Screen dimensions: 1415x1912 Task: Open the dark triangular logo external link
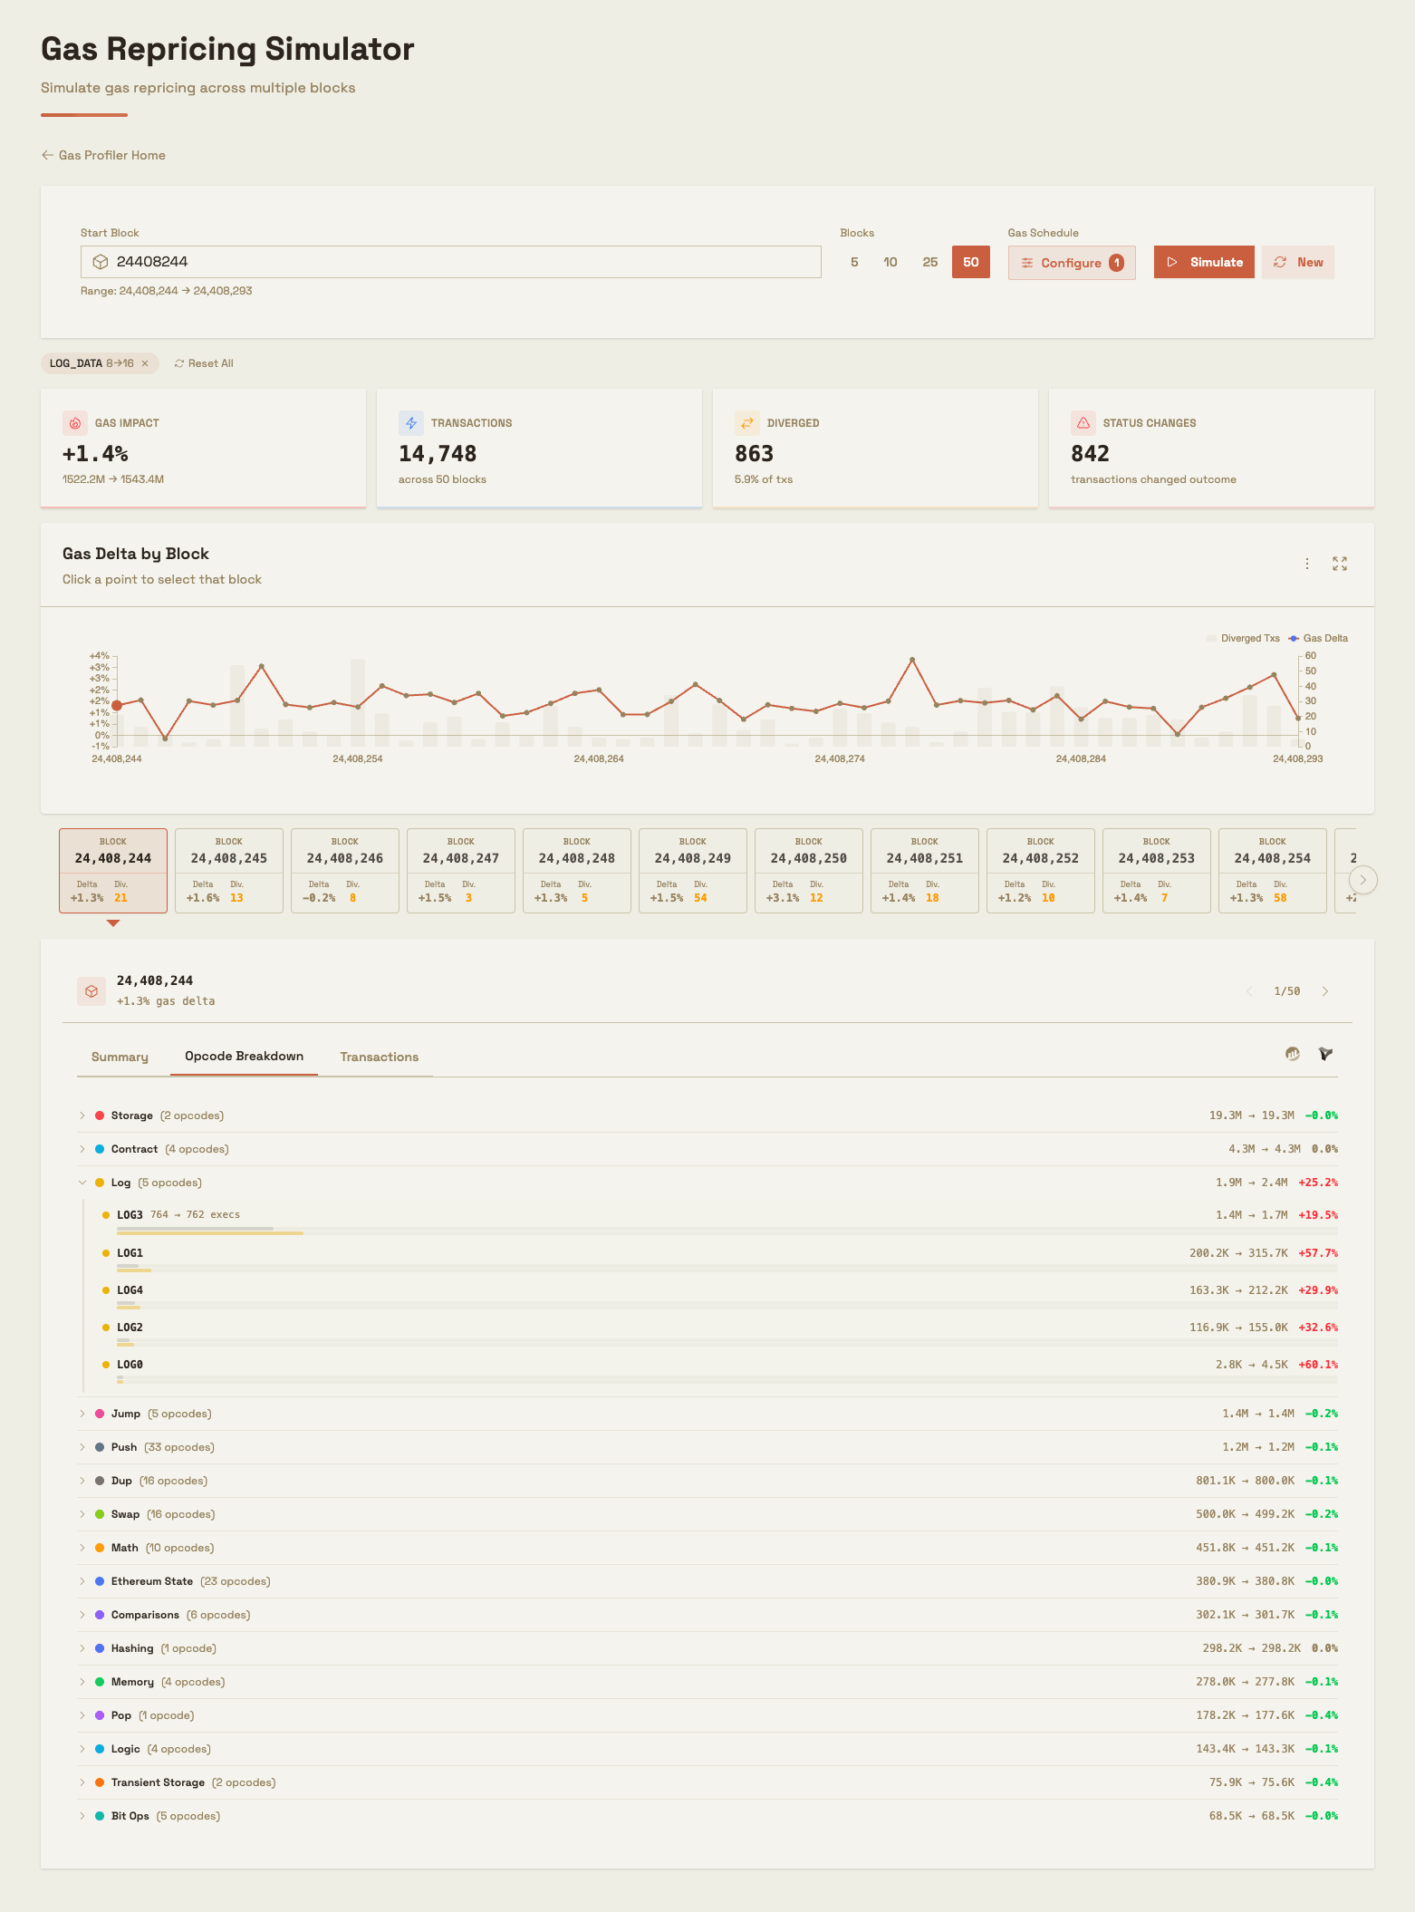tap(1326, 1054)
